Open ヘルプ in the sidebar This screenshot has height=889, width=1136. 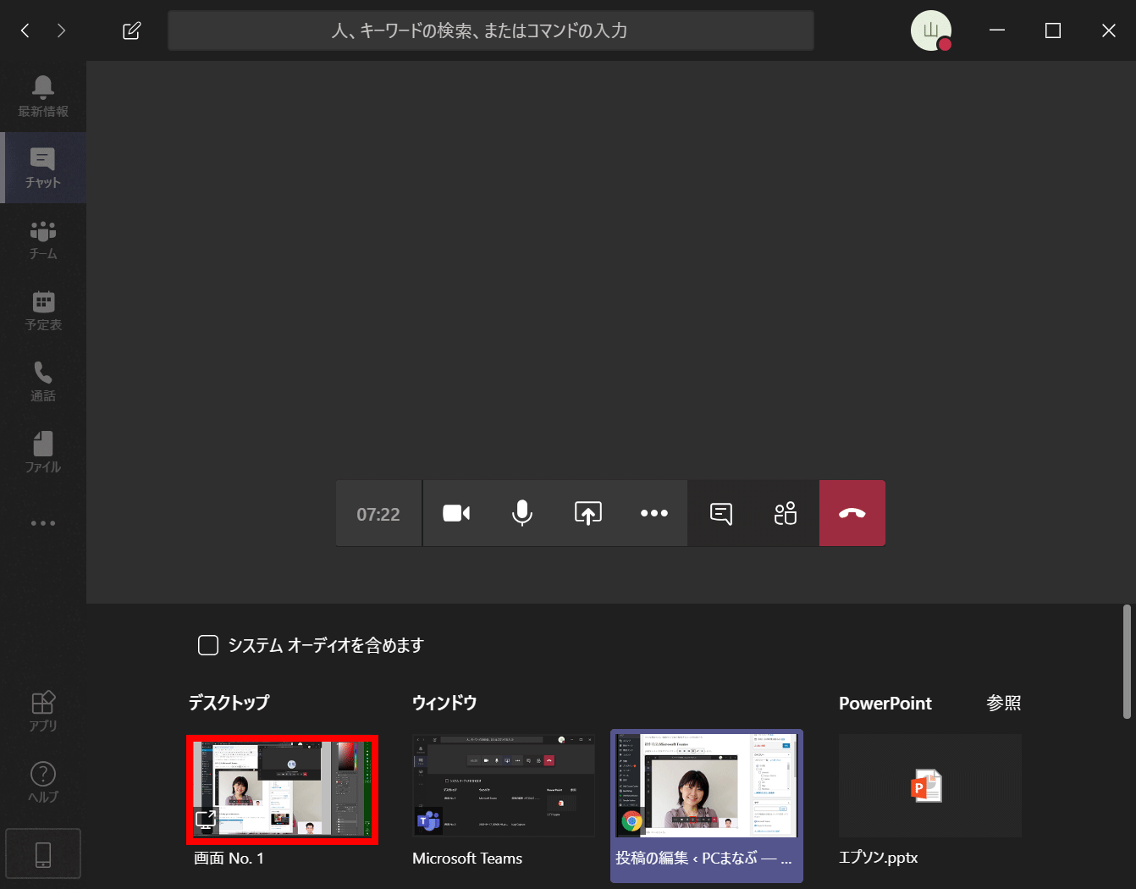click(43, 782)
